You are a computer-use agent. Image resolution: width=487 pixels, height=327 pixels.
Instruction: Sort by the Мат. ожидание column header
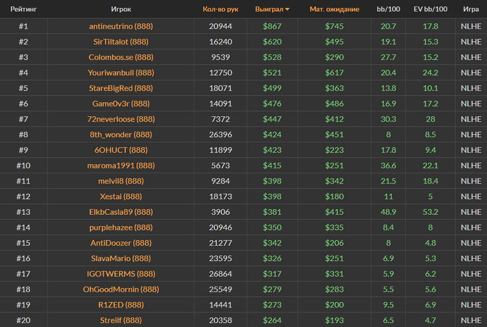(335, 9)
